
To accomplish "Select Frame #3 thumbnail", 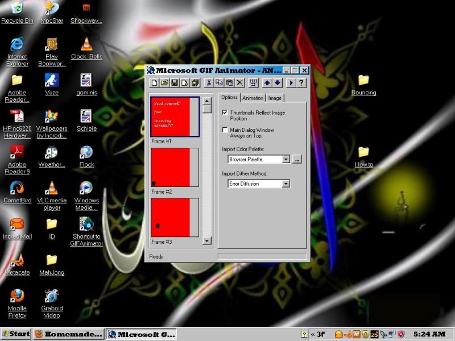I will tap(175, 218).
